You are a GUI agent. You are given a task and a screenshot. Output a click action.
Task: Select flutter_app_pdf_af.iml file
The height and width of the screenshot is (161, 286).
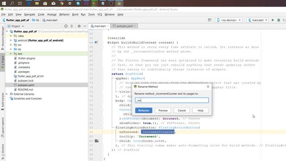click(31, 76)
